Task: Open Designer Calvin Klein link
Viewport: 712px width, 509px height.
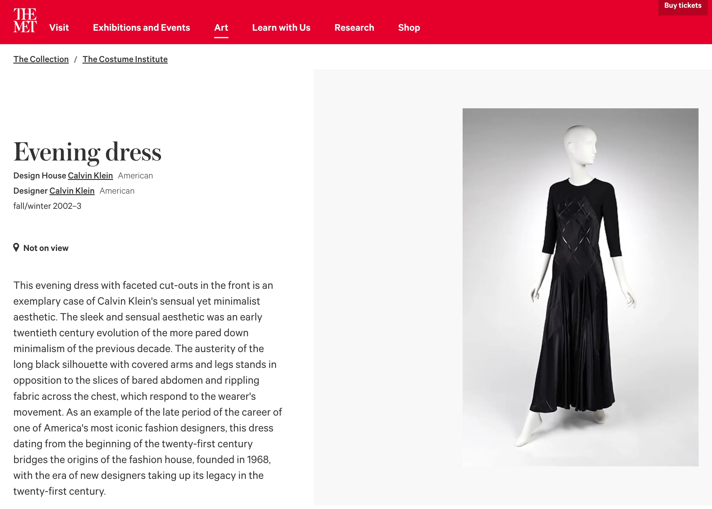Action: (x=72, y=191)
